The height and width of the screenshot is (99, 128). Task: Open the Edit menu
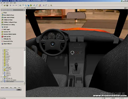[x=4, y=3]
